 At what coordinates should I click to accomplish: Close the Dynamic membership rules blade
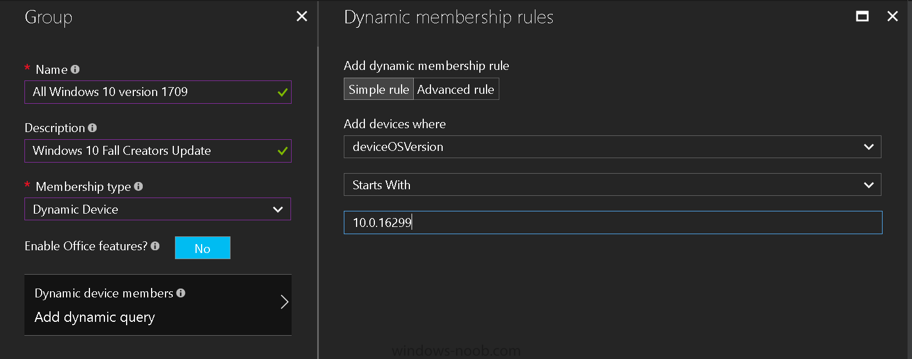[x=893, y=17]
